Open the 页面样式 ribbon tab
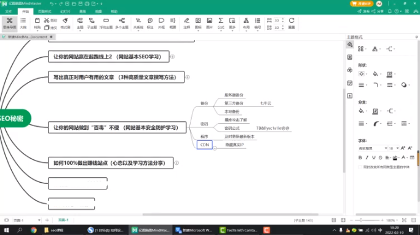This screenshot has width=420, height=235. [x=44, y=11]
